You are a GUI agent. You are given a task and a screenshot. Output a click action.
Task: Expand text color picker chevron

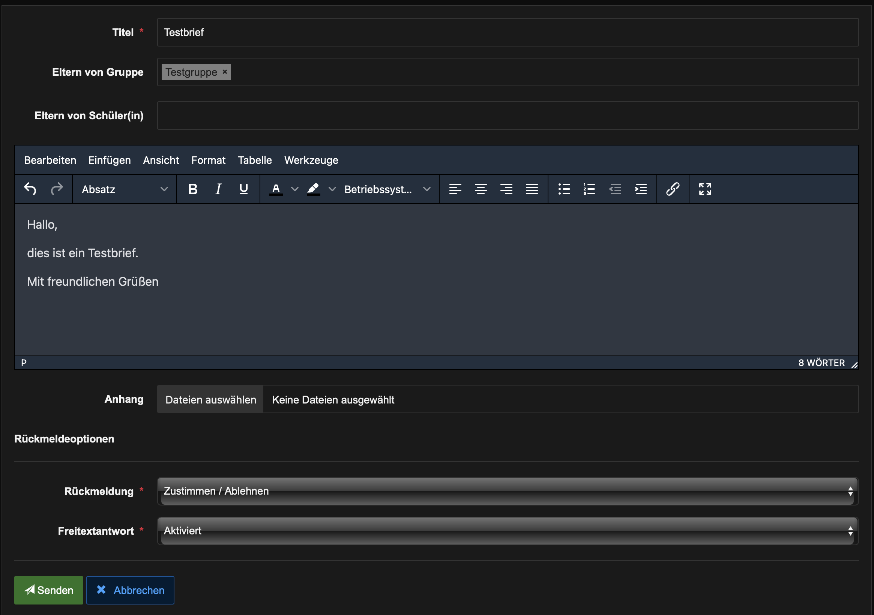[294, 189]
